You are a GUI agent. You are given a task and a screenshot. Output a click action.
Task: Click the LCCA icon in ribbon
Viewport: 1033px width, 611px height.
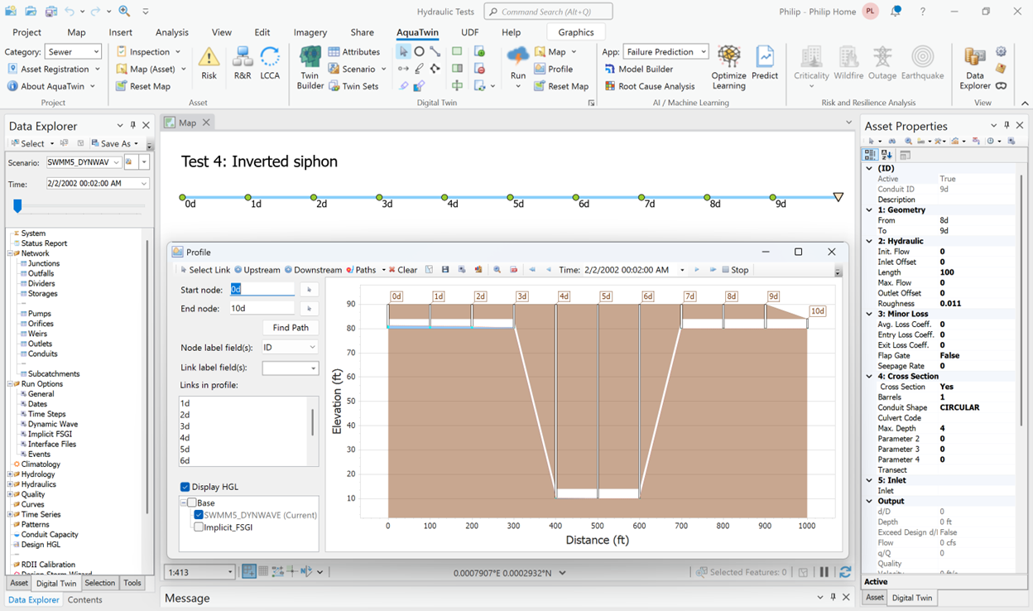270,63
